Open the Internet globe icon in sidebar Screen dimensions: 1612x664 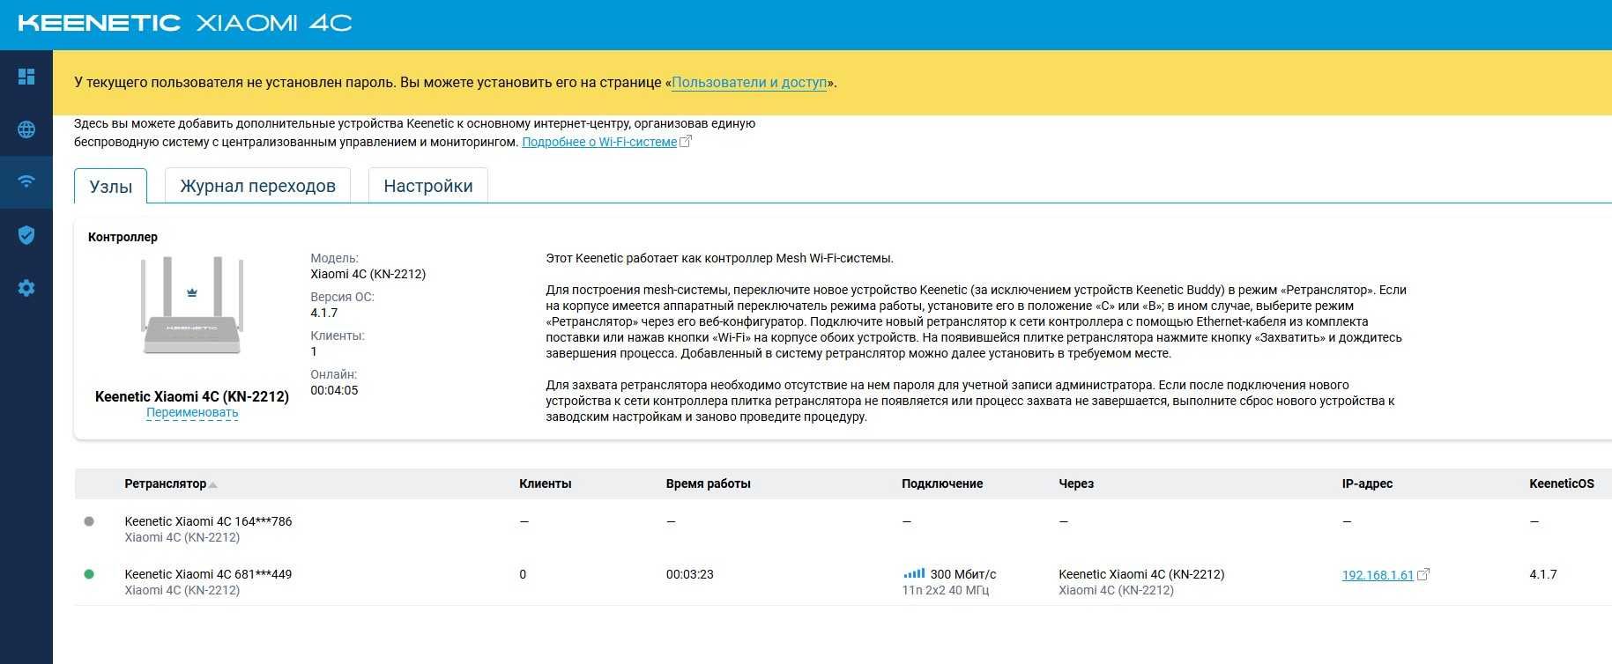26,129
